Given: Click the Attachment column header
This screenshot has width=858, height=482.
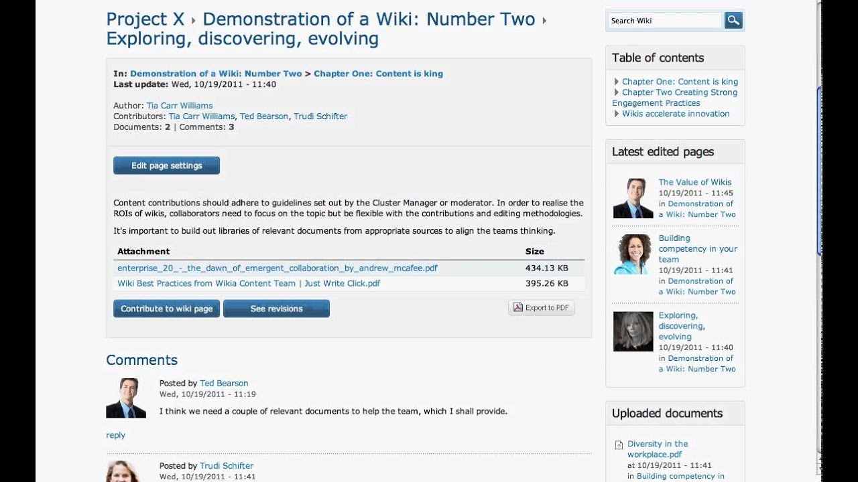Looking at the screenshot, I should point(143,252).
